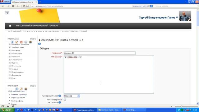
Task: Click the move icon in Навигация block
Action: click(17, 89)
